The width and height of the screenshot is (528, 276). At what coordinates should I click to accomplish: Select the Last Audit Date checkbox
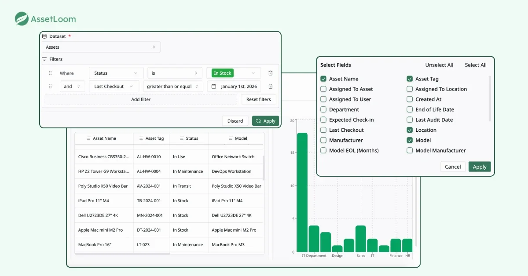(410, 120)
